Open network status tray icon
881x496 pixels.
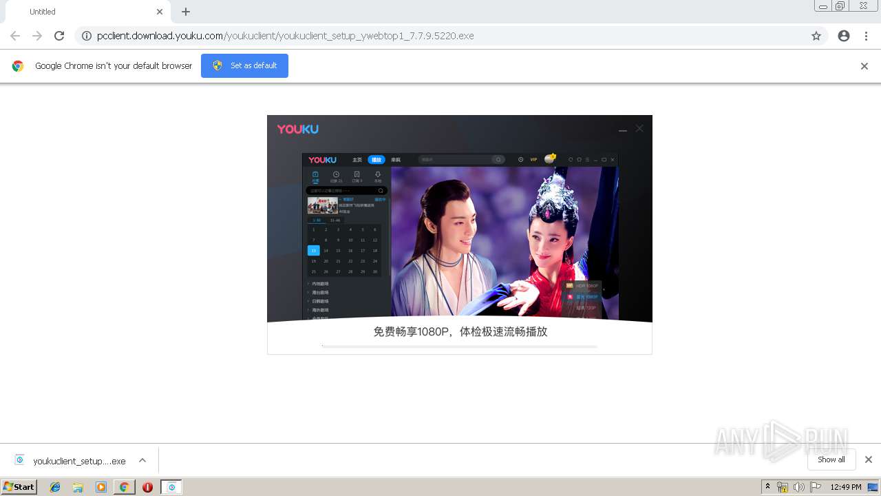(x=783, y=487)
